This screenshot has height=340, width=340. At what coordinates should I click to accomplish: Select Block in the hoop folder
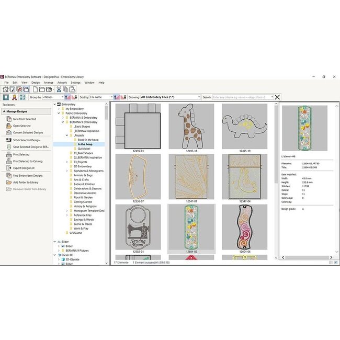tap(88, 140)
